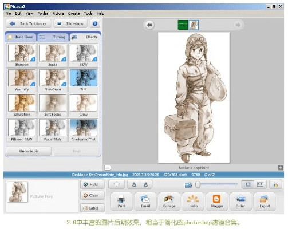
Task: Click the Hold button
Action: coord(92,184)
